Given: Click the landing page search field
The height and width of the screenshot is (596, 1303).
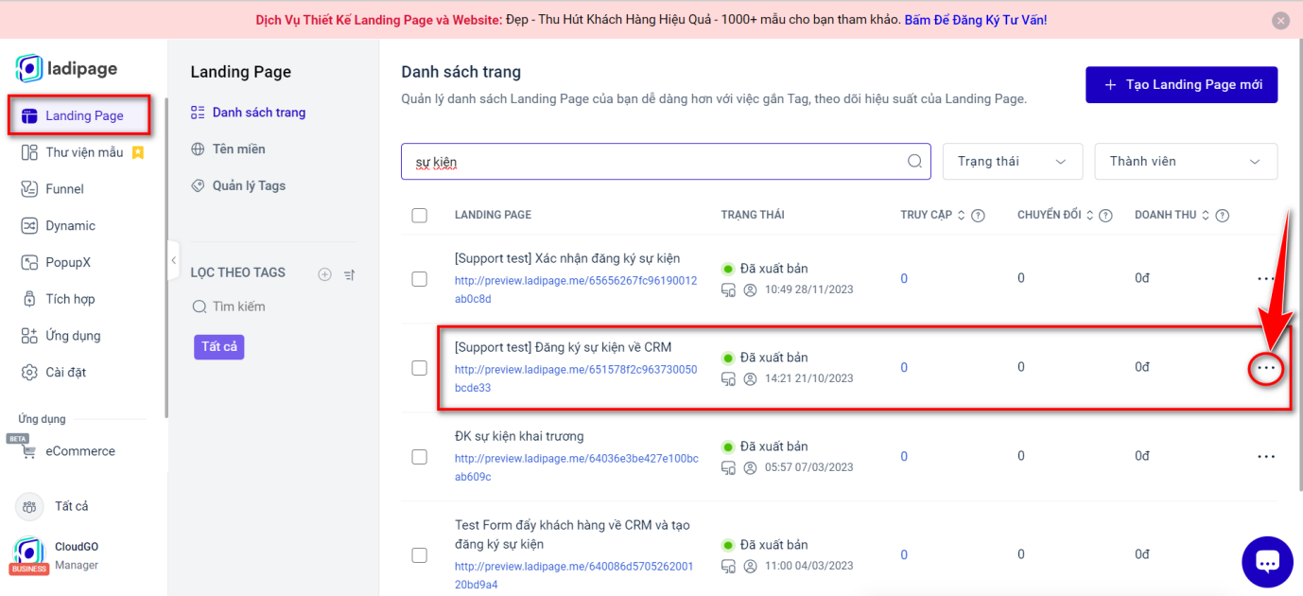Looking at the screenshot, I should click(652, 162).
